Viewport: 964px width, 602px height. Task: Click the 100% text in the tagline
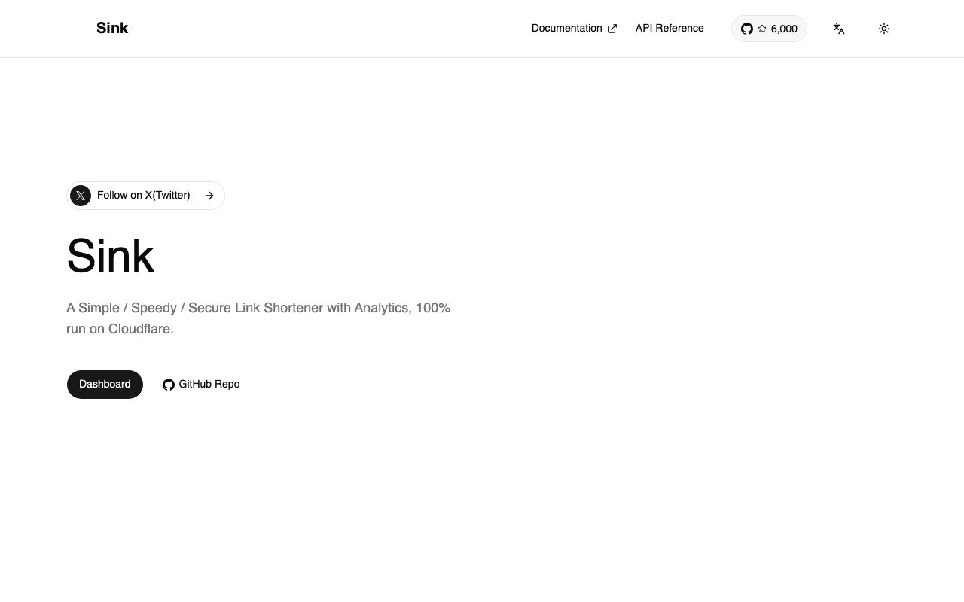coord(433,308)
